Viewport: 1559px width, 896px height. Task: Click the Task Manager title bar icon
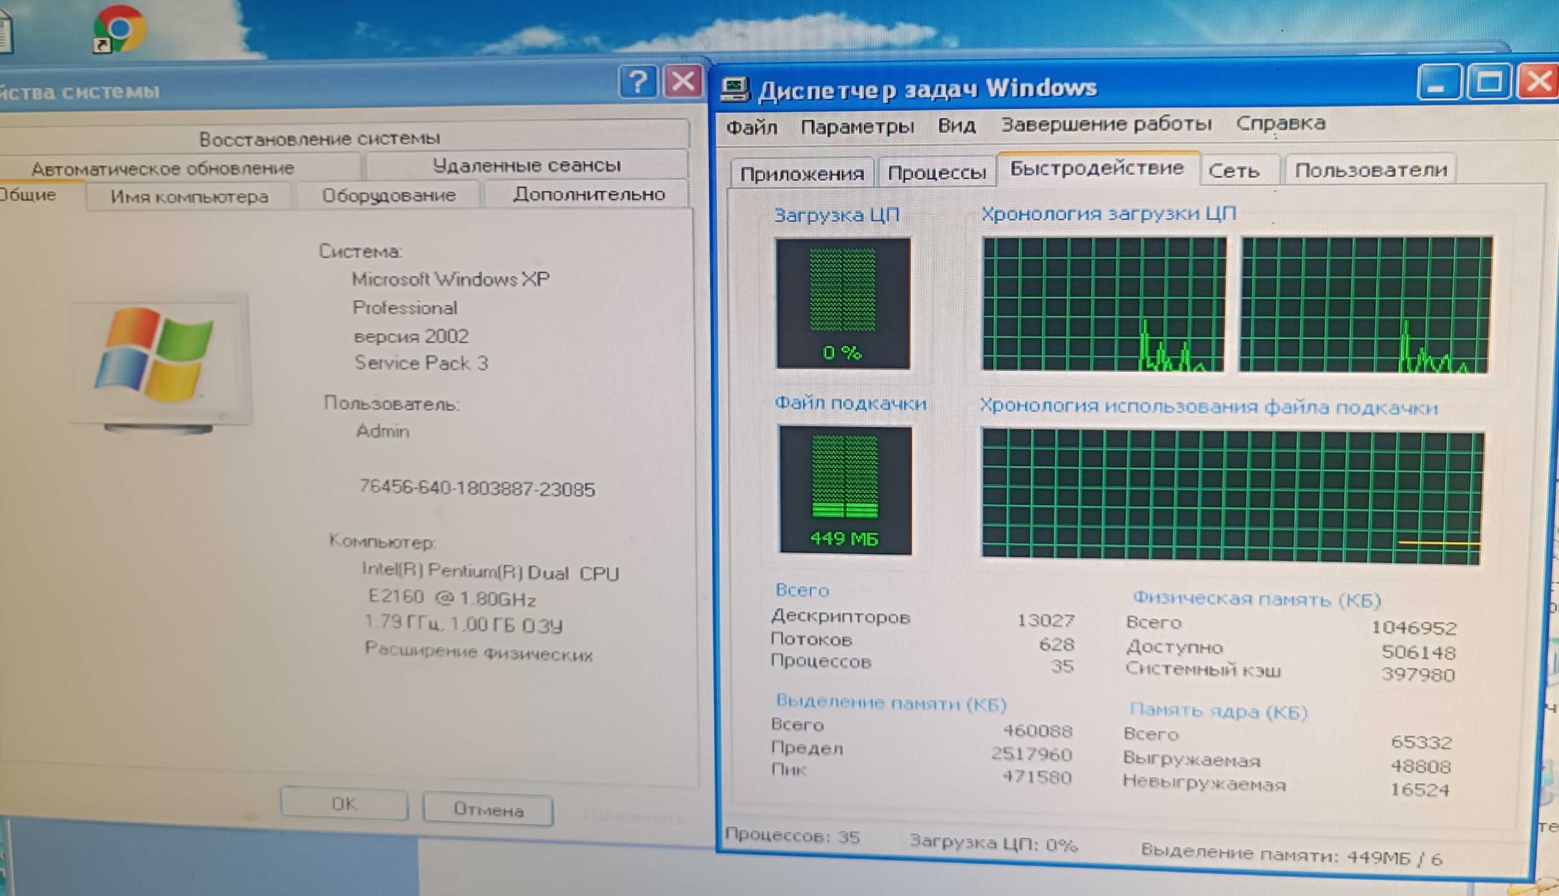pyautogui.click(x=735, y=90)
